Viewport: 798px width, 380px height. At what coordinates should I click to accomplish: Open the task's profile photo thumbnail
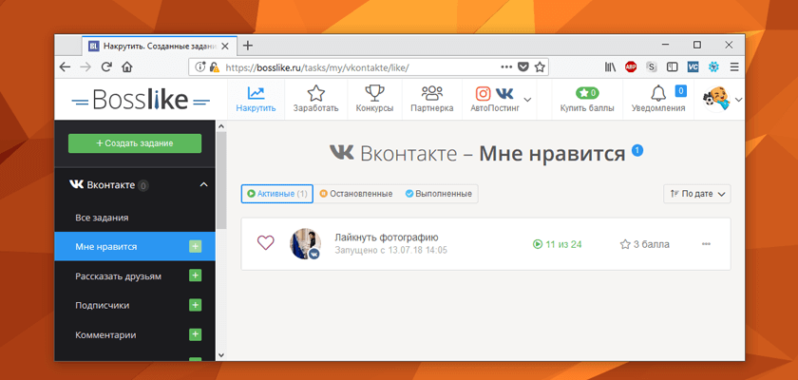(x=305, y=243)
